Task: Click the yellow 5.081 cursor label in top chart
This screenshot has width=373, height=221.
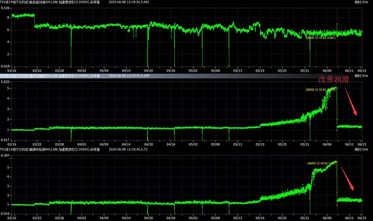Action: click(x=321, y=38)
